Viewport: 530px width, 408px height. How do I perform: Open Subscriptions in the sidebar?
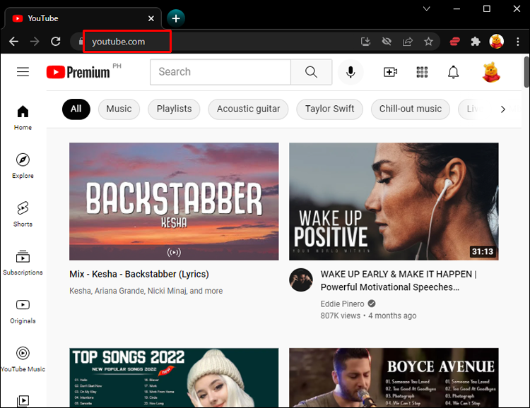pyautogui.click(x=23, y=263)
